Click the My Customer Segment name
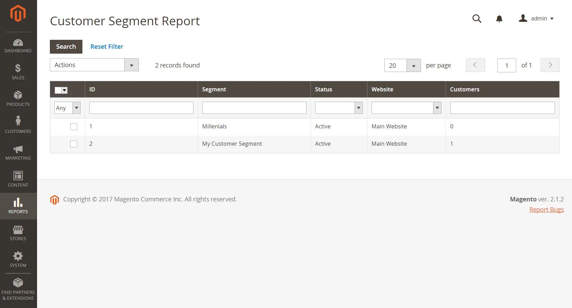 [232, 144]
